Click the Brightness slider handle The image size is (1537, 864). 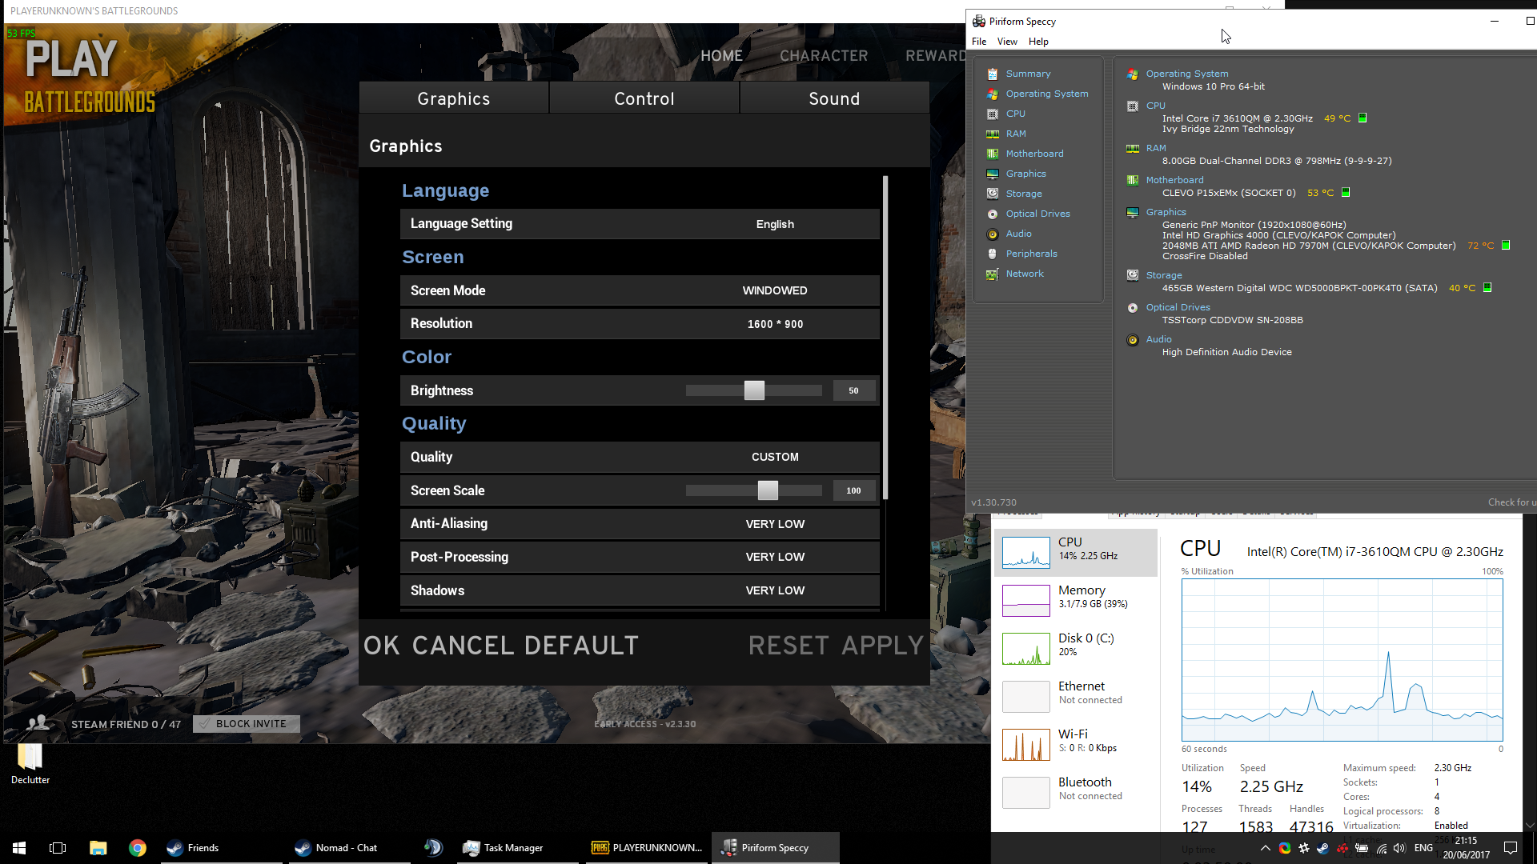[x=754, y=390]
